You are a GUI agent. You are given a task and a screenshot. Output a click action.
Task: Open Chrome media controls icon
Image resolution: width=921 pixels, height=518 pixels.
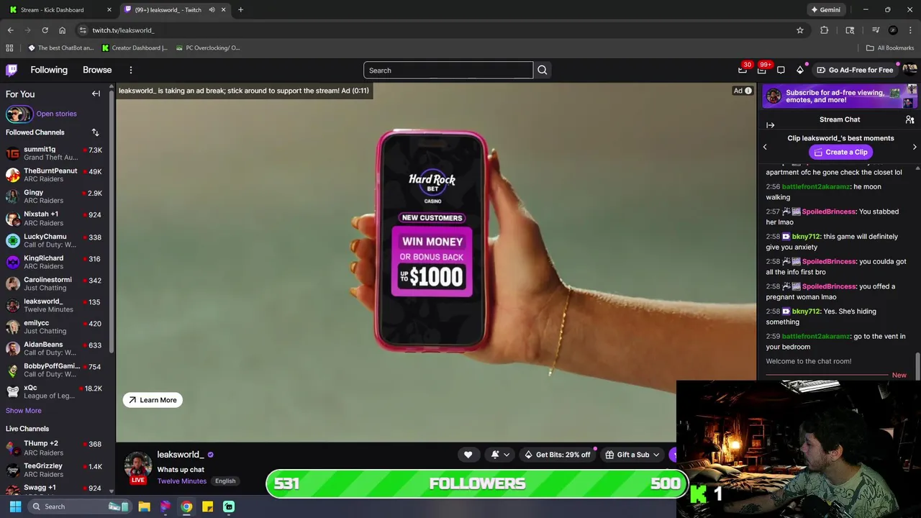(x=876, y=30)
